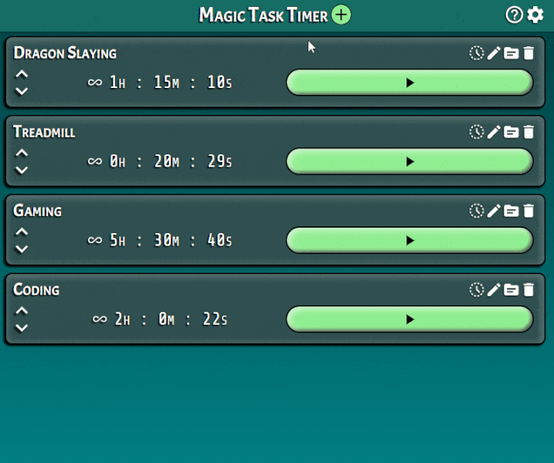
Task: Move Gaming task up
Action: pyautogui.click(x=22, y=231)
